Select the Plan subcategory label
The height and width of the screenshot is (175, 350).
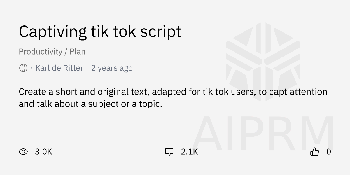pos(77,52)
